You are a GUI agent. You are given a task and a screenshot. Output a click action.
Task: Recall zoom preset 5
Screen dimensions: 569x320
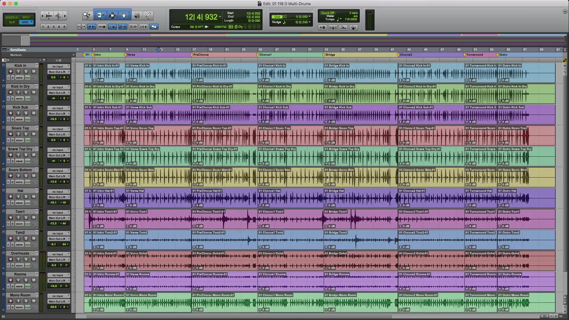(64, 27)
